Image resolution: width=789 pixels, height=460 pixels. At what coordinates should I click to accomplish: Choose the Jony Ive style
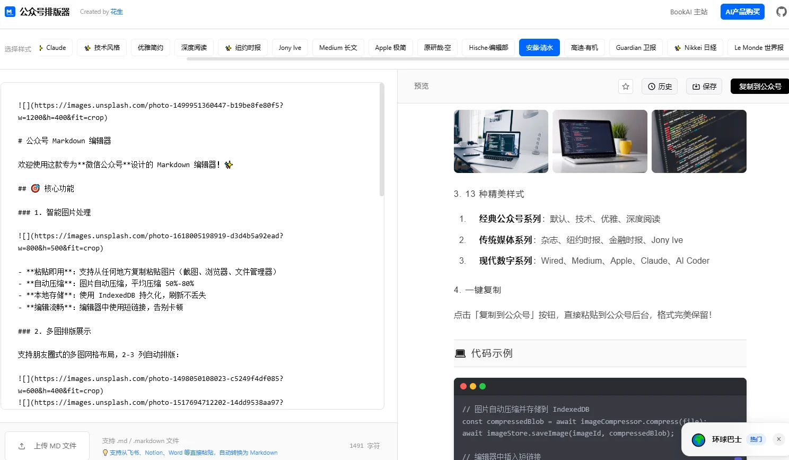[290, 48]
